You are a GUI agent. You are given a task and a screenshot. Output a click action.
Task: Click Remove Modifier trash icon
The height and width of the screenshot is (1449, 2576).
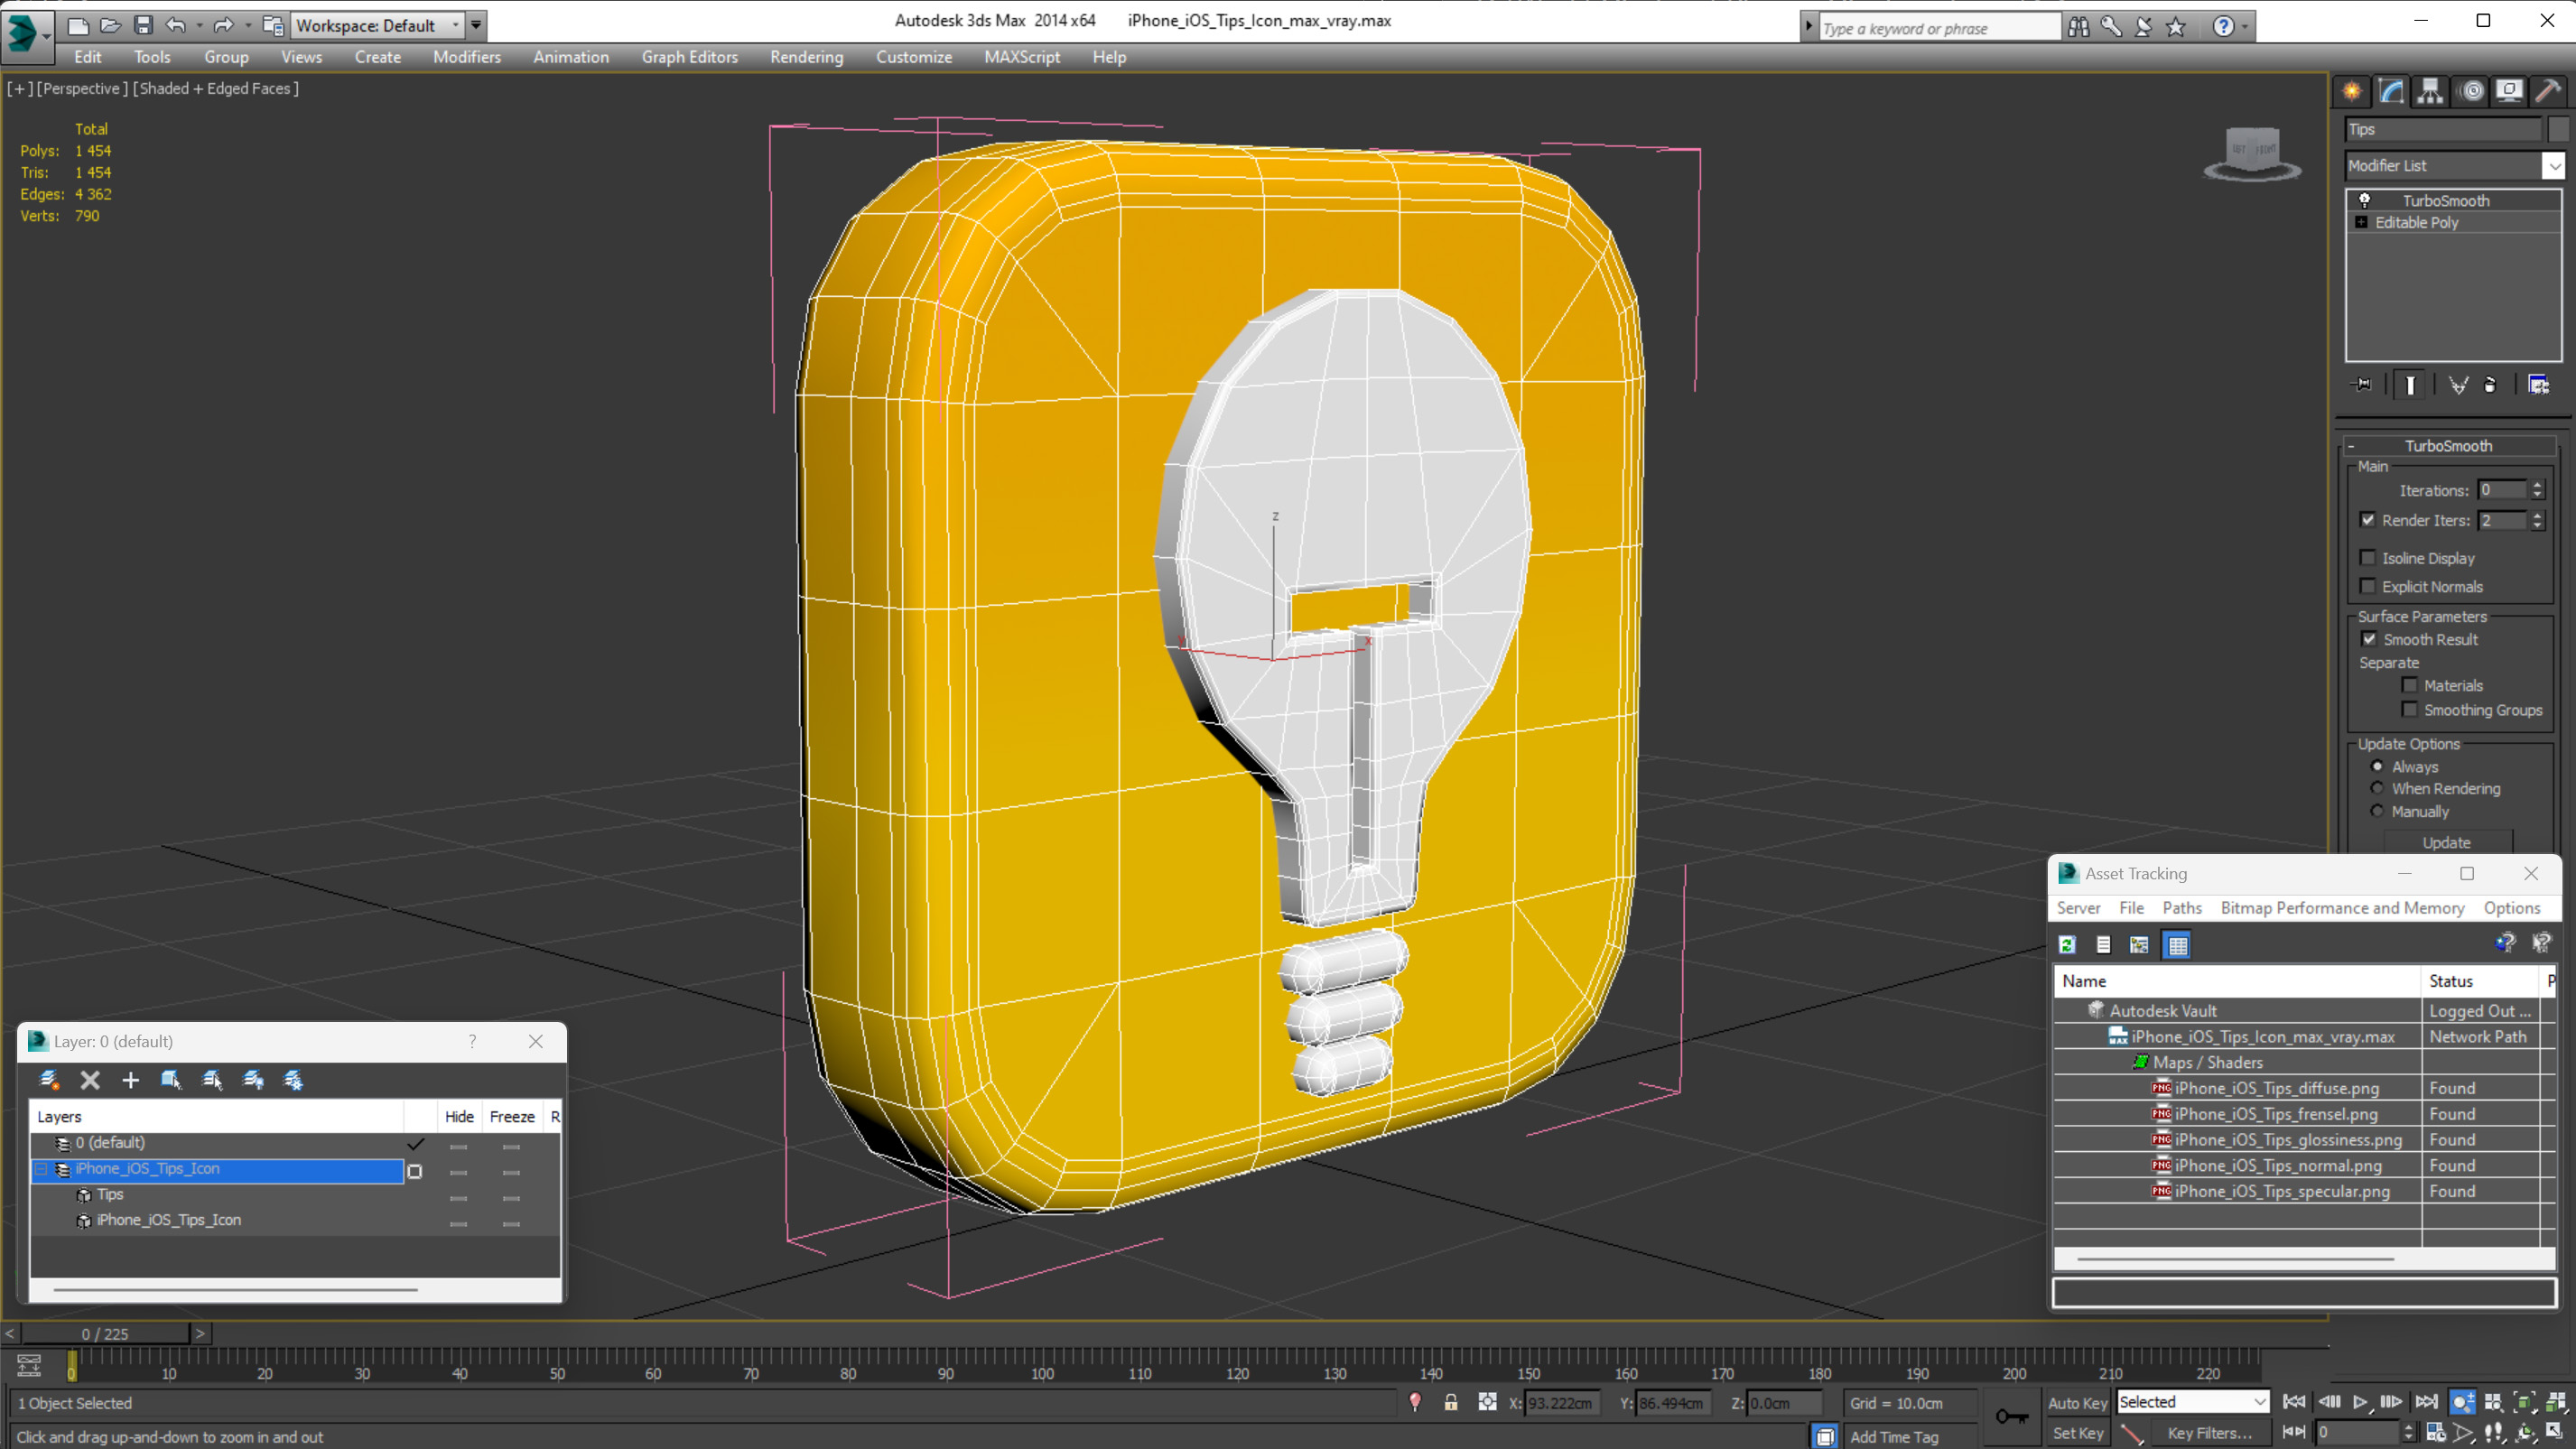(x=2490, y=385)
